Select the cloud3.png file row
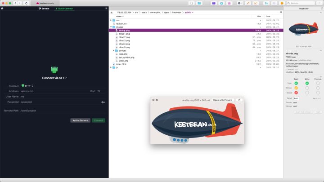Viewport: 324px width, 182px height. 196,40
